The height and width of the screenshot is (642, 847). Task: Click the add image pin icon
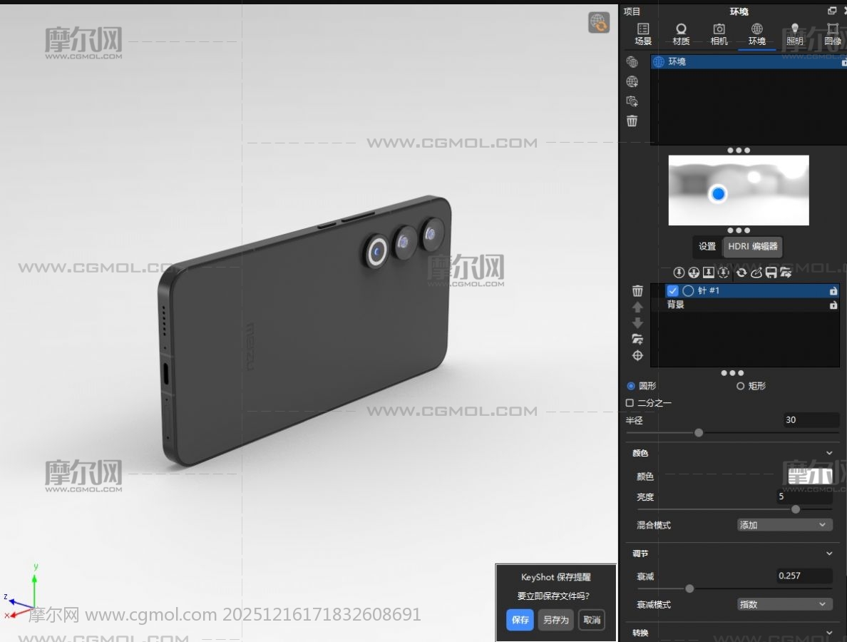(709, 272)
